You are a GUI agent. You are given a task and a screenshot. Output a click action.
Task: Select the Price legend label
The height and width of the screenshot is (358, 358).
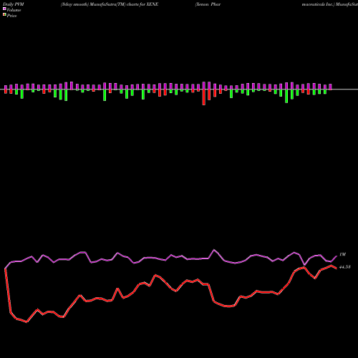point(11,16)
